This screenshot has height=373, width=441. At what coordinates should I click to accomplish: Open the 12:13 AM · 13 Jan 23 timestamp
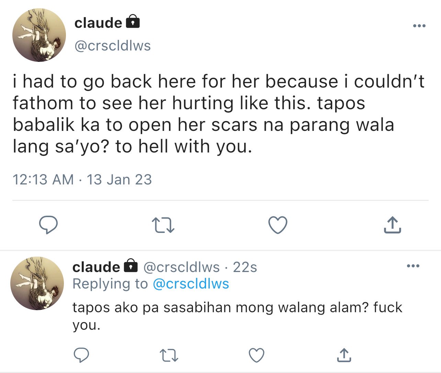(82, 180)
